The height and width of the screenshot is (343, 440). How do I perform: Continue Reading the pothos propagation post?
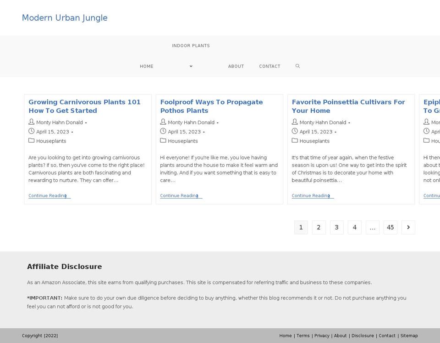181,196
